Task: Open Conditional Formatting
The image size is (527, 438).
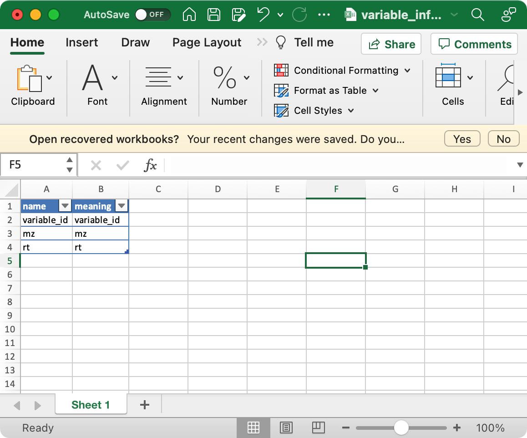Action: pos(344,70)
